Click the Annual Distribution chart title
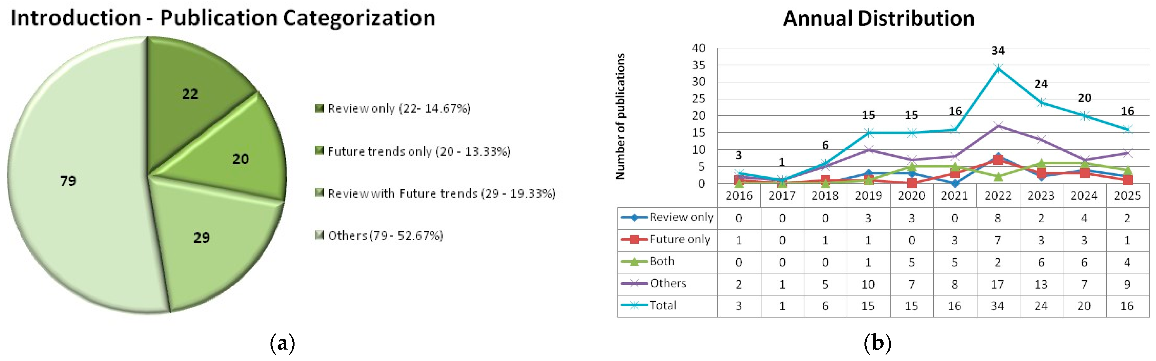This screenshot has height=361, width=1156. click(878, 18)
